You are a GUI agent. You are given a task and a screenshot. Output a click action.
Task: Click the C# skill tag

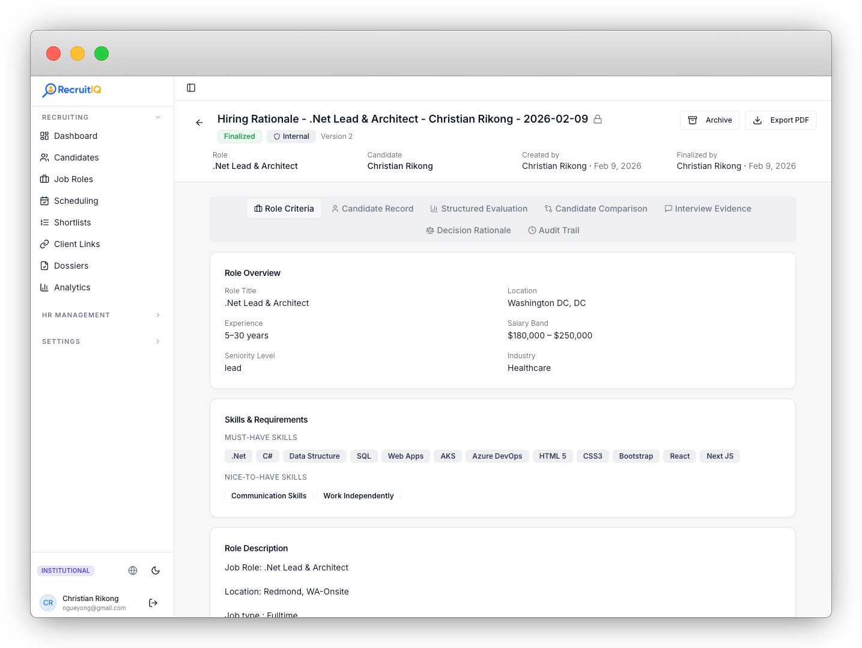click(x=267, y=456)
